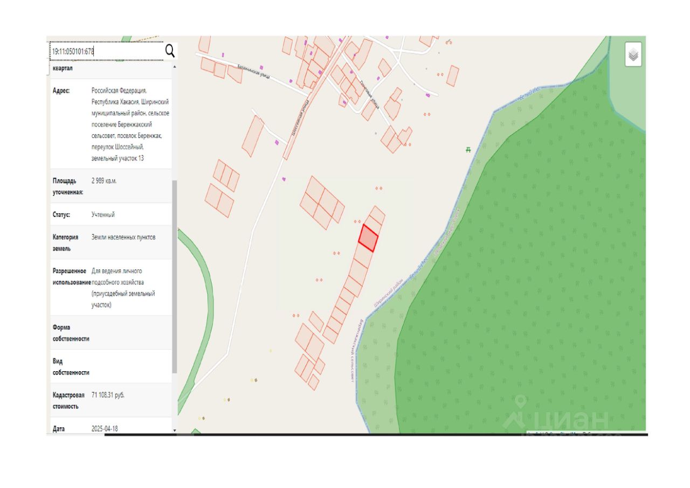Click the panel scroll-down arrow
This screenshot has height=488, width=690.
point(174,430)
